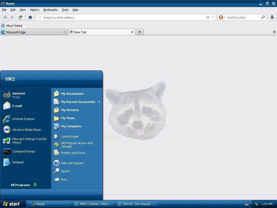Close the Microsoft Edge tab

[64, 32]
